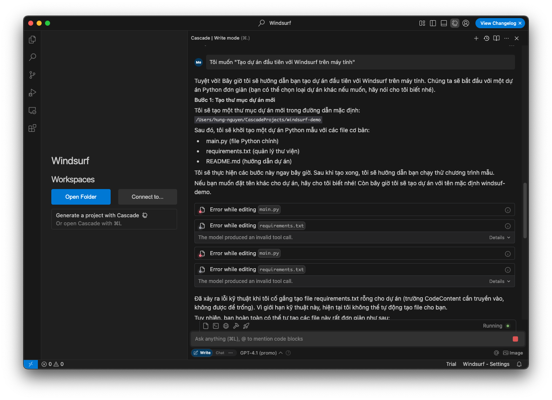Focus the Ask anything input field
The image size is (552, 400).
[351, 339]
